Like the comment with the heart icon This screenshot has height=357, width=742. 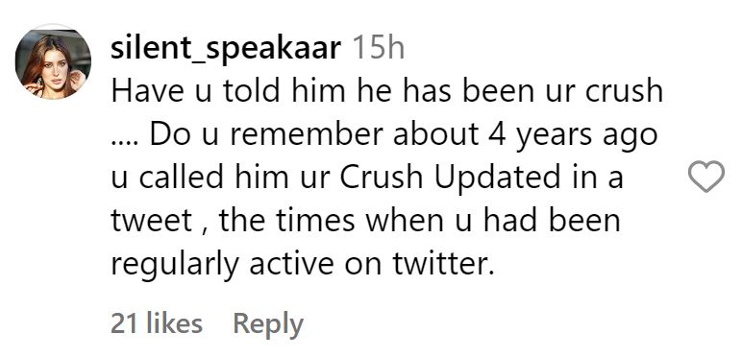pos(705,177)
